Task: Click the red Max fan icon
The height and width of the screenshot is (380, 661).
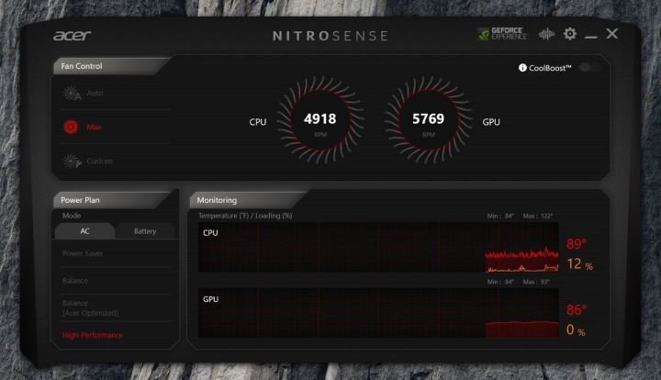Action: pos(71,127)
